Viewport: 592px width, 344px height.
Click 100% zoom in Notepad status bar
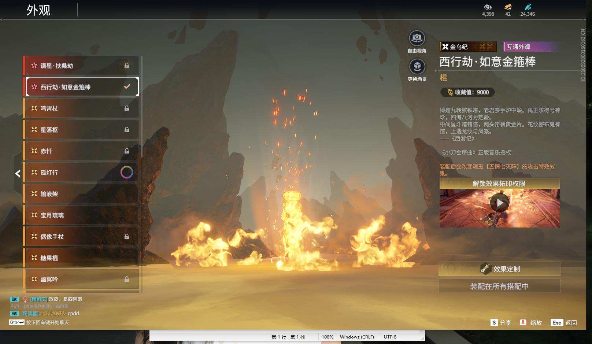click(x=328, y=337)
